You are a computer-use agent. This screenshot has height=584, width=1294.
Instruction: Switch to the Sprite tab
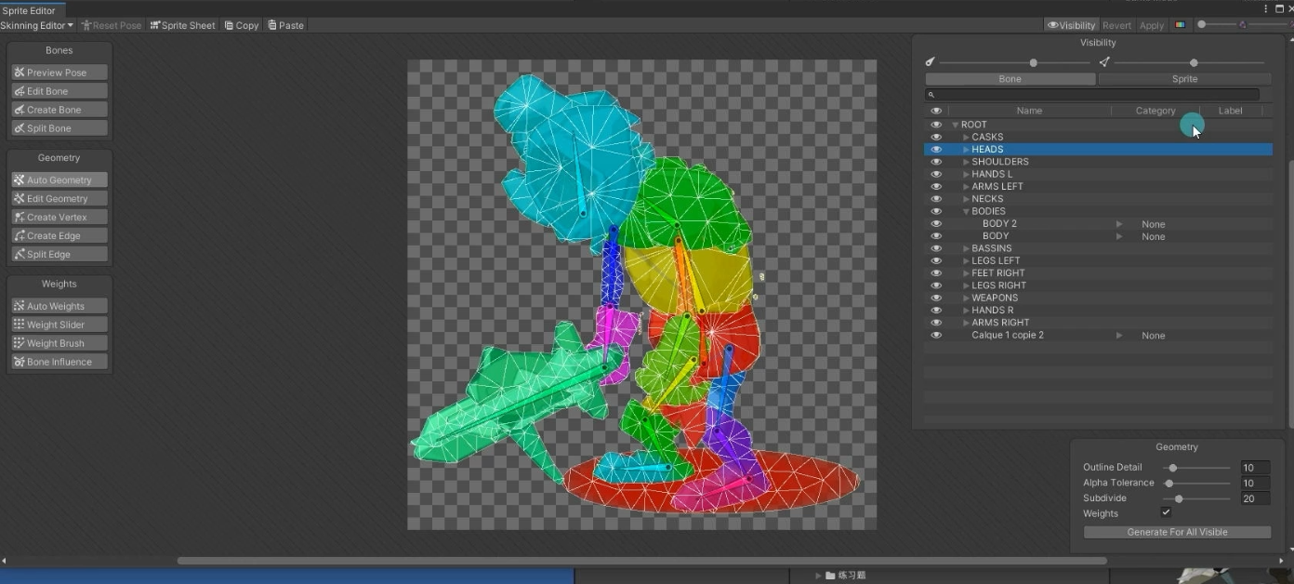click(x=1184, y=79)
